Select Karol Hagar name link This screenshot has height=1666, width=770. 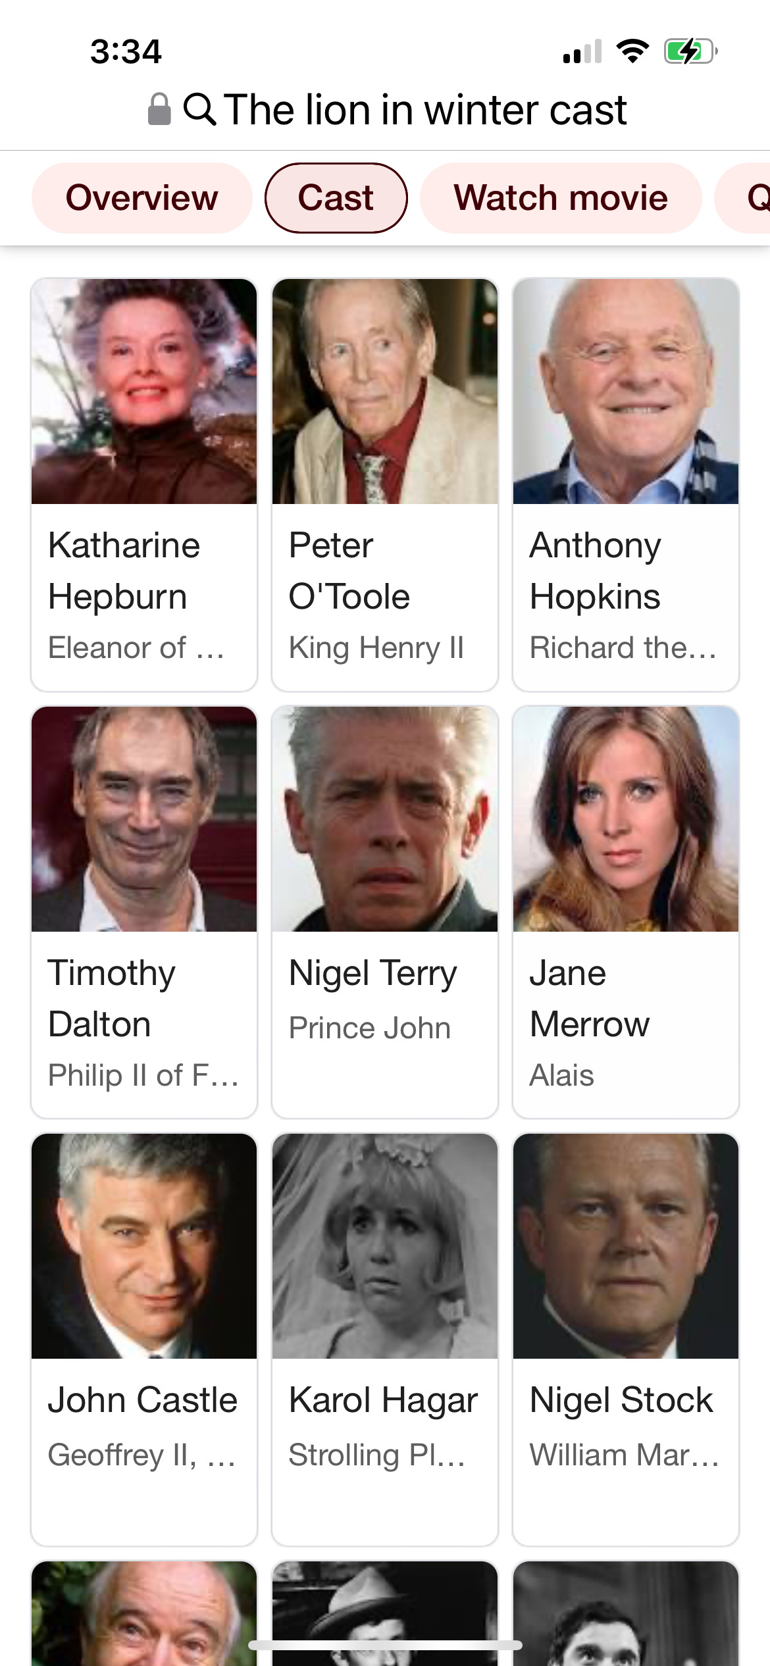pos(383,1401)
